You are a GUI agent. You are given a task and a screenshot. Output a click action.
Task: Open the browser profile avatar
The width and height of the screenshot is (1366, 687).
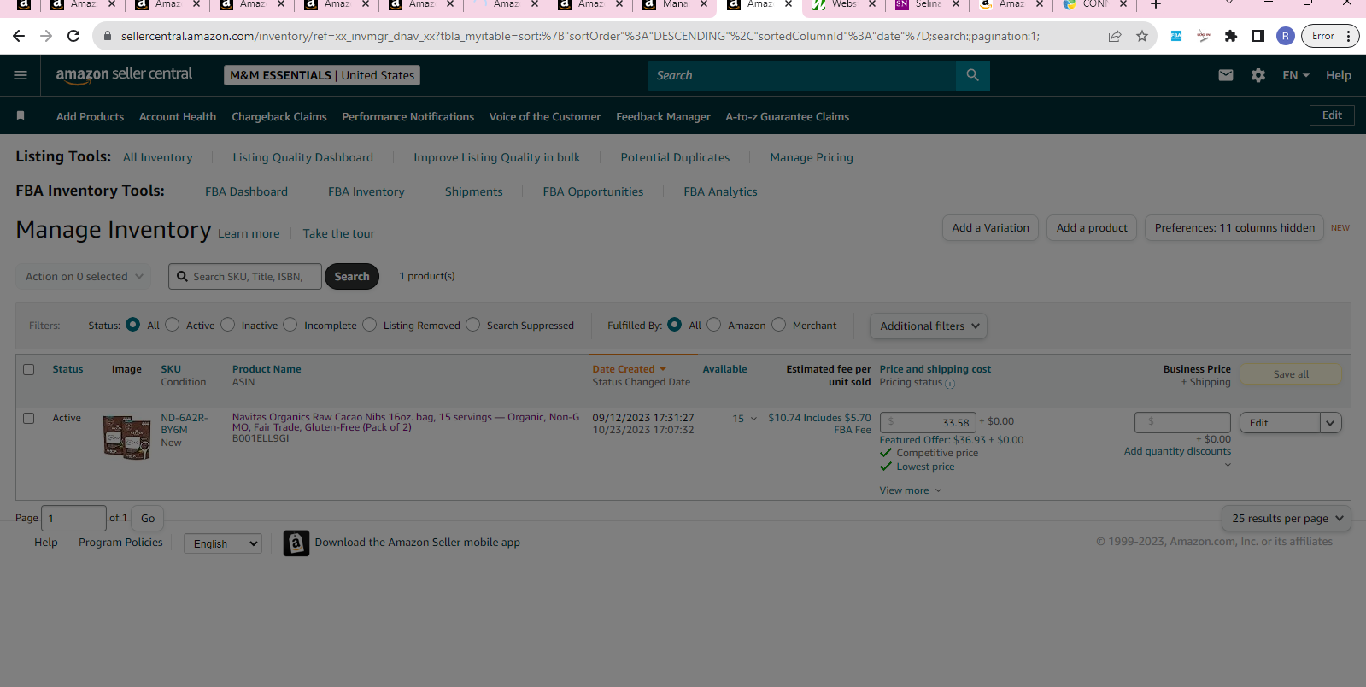[1286, 36]
